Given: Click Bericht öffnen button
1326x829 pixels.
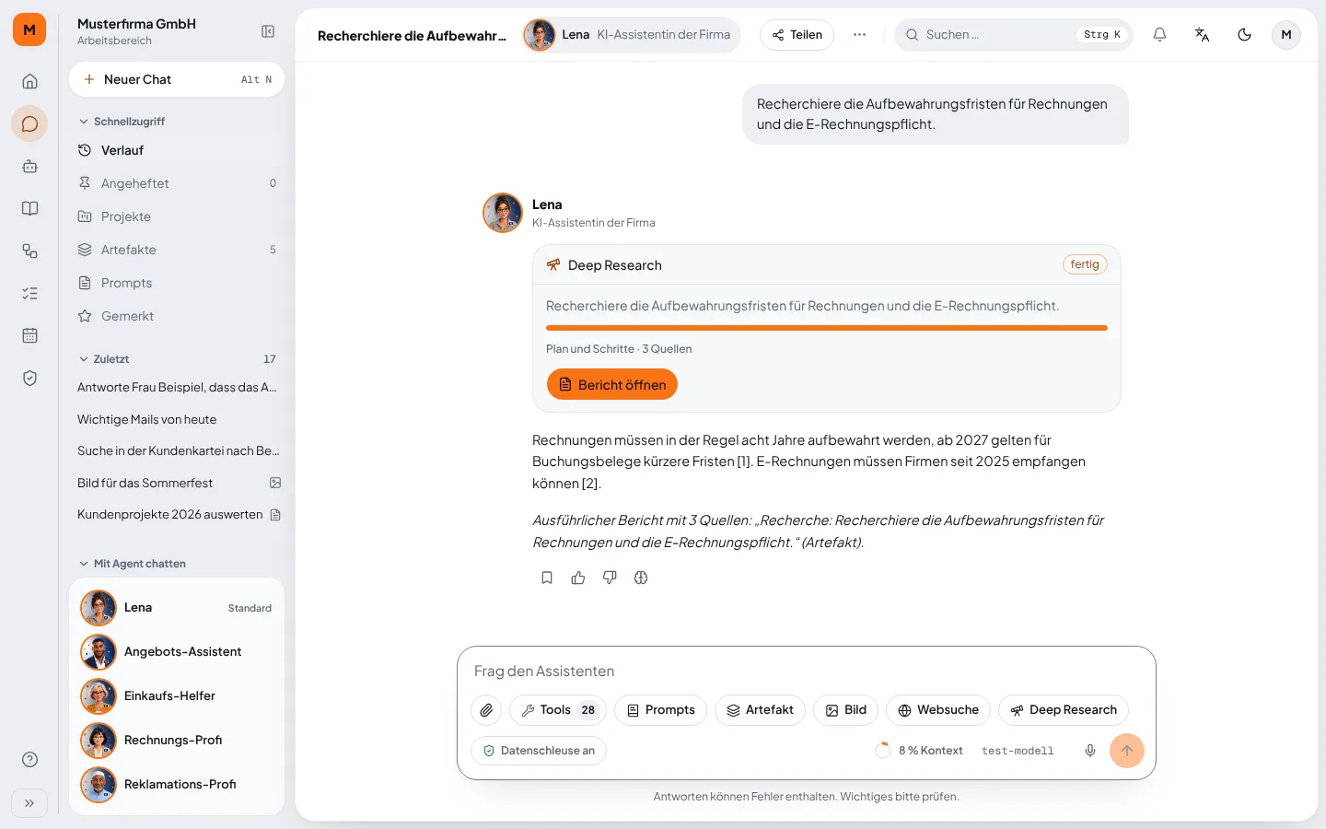Looking at the screenshot, I should pyautogui.click(x=612, y=385).
